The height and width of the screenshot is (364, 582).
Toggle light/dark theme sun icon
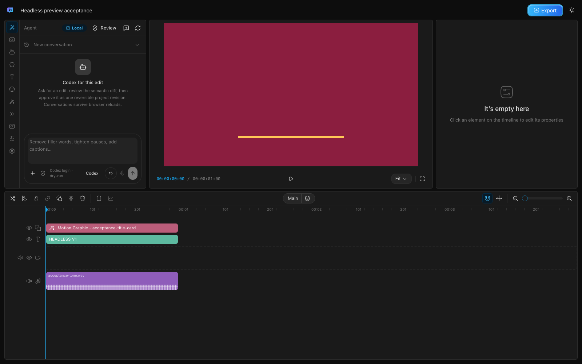click(x=572, y=10)
